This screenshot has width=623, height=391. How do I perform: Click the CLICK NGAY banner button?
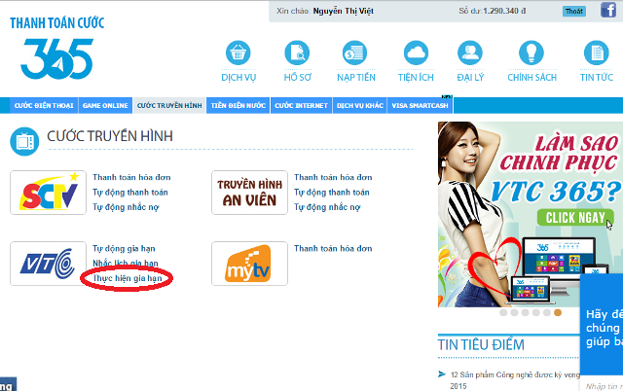[575, 218]
